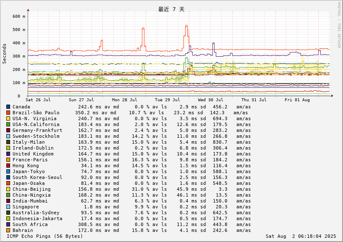Click the Thu 31 Jul axis label

pyautogui.click(x=254, y=100)
